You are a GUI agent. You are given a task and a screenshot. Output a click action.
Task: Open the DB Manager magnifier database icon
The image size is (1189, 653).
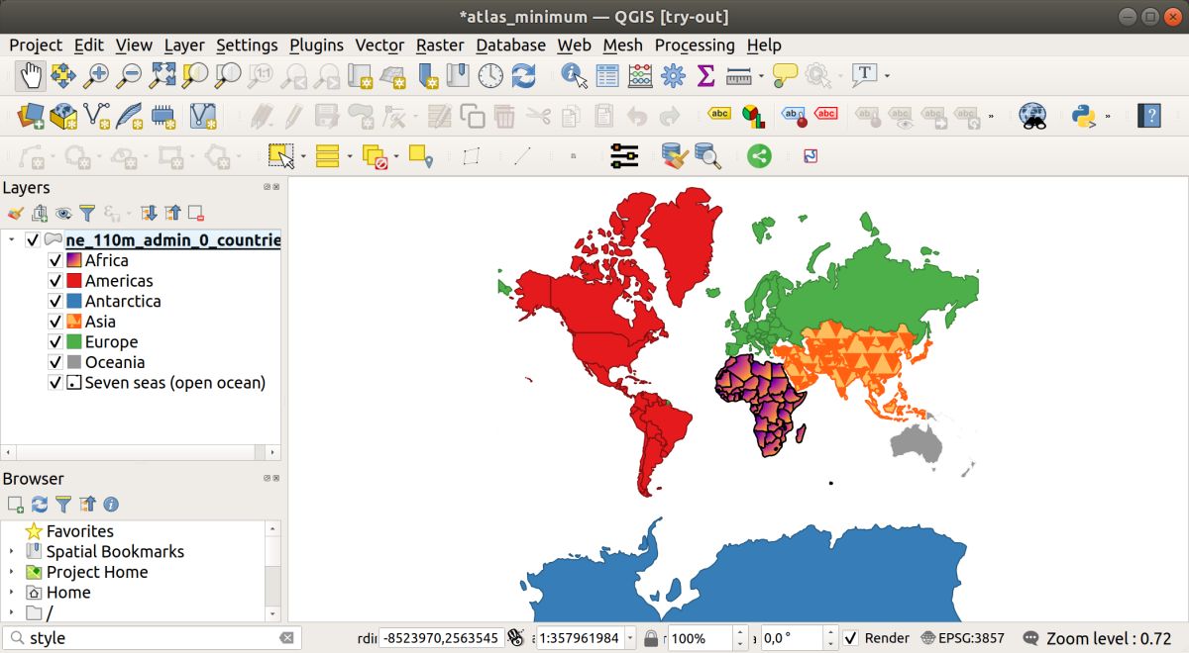coord(707,155)
